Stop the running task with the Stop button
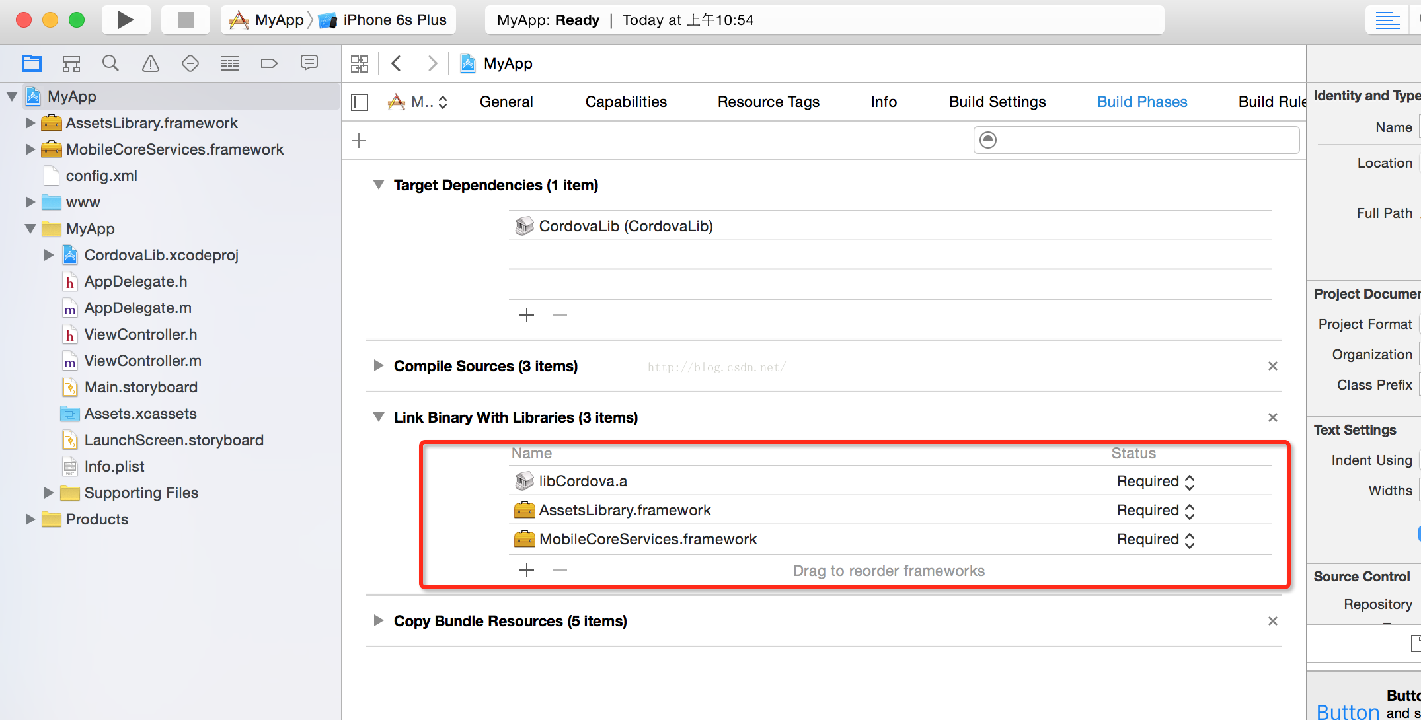 click(186, 20)
